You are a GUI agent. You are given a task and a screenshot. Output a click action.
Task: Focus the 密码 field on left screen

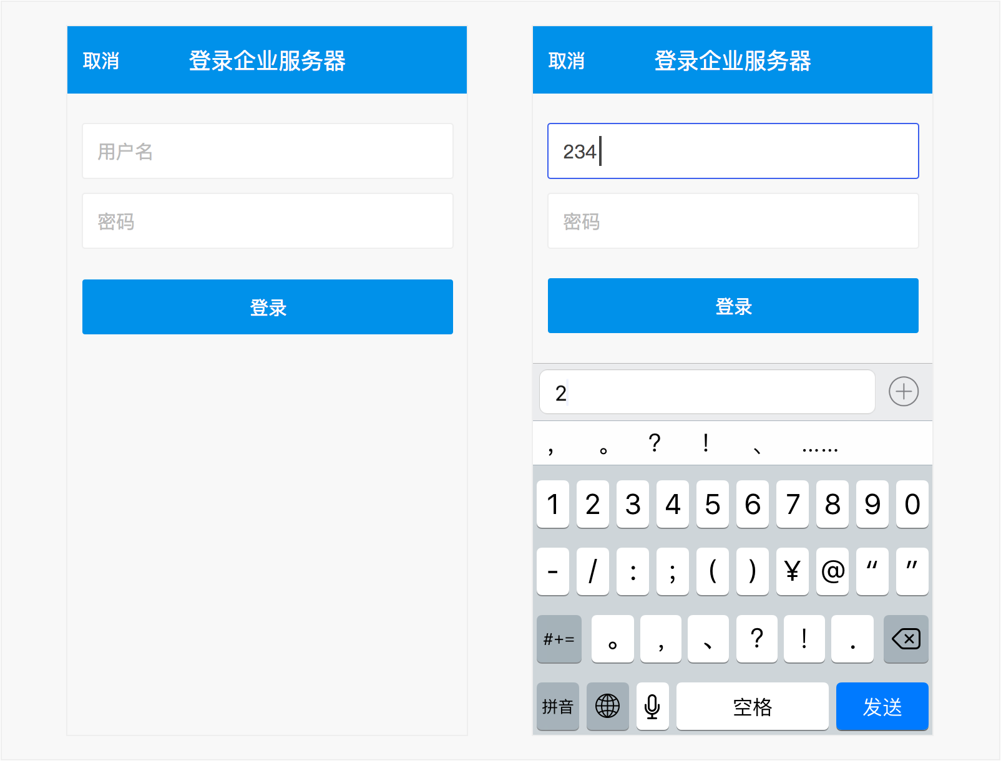[268, 221]
